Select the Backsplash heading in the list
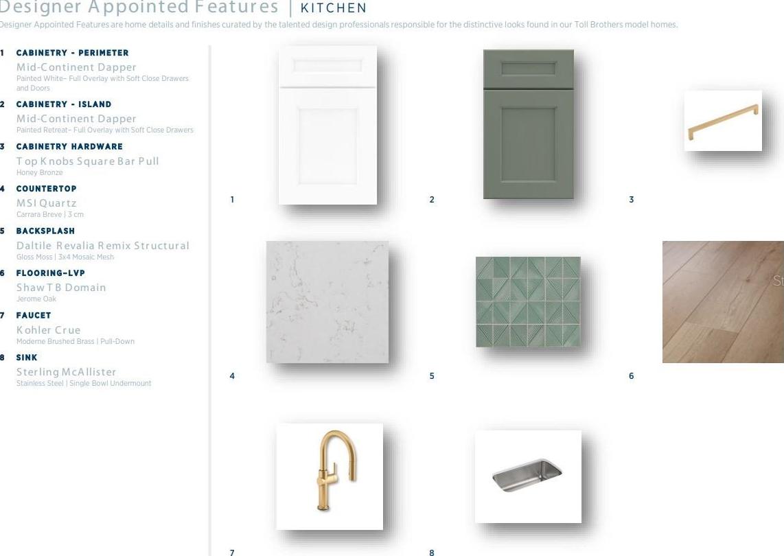 (45, 231)
